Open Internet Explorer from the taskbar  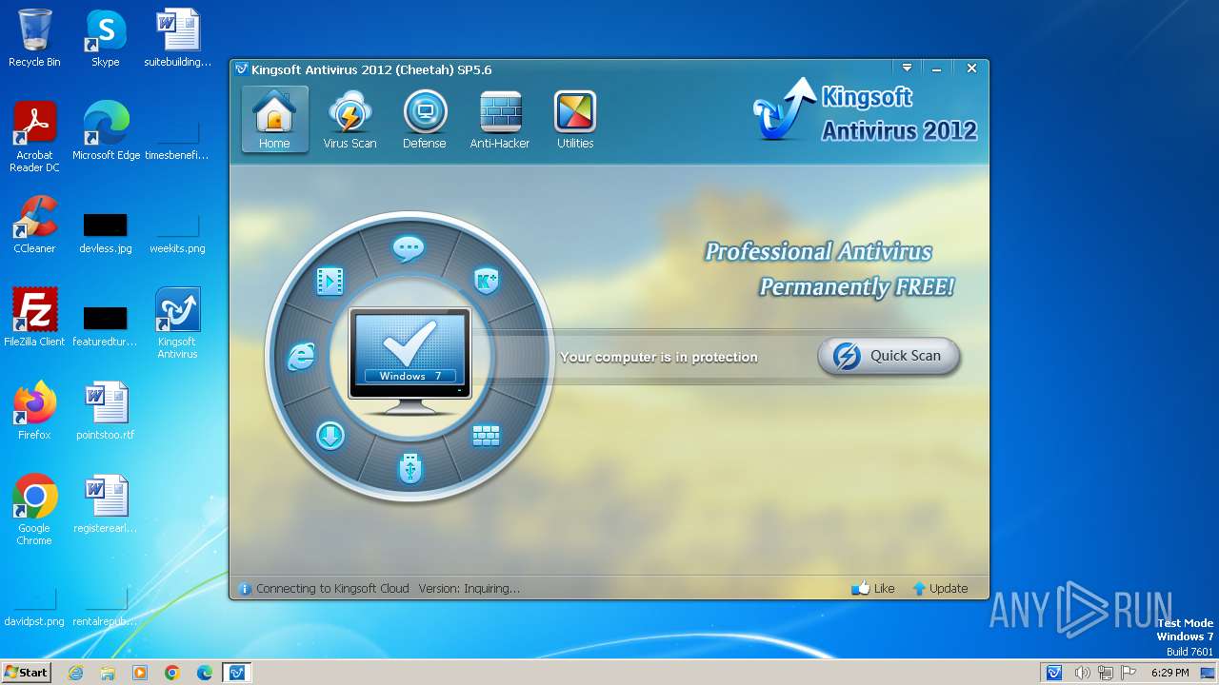tap(75, 673)
